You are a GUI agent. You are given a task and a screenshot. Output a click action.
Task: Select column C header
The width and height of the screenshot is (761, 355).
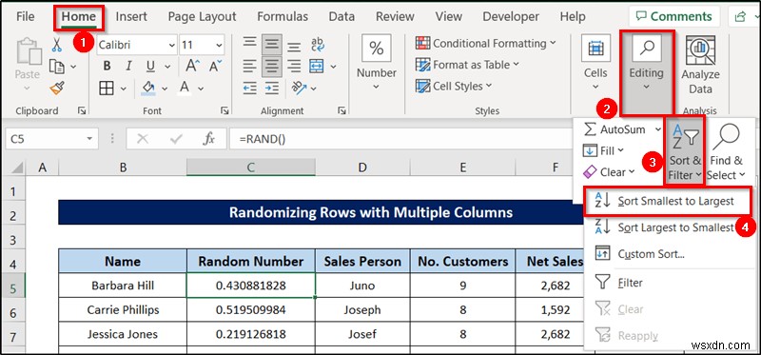tap(250, 168)
